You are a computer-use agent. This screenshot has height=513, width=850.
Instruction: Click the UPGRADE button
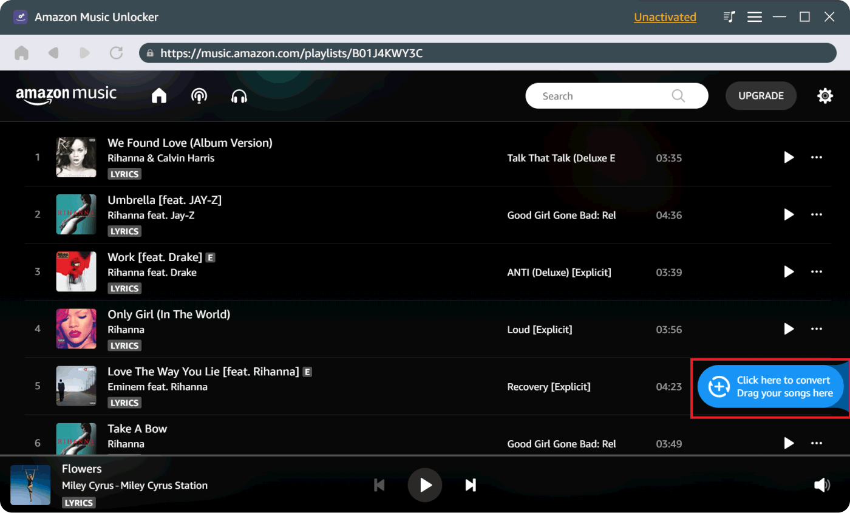click(761, 96)
